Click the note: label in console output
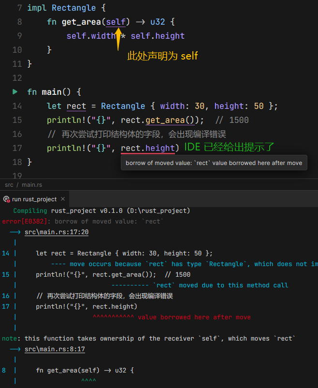 click(x=11, y=339)
